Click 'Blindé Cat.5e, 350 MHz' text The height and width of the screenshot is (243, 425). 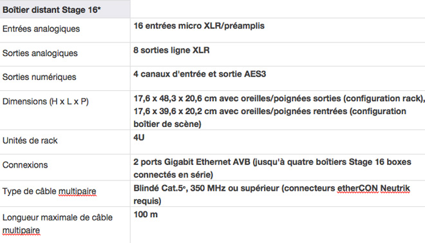click(180, 188)
